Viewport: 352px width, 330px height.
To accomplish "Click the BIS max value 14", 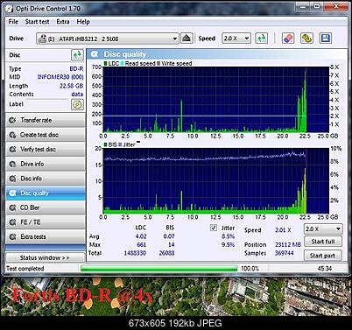I will pyautogui.click(x=172, y=245).
